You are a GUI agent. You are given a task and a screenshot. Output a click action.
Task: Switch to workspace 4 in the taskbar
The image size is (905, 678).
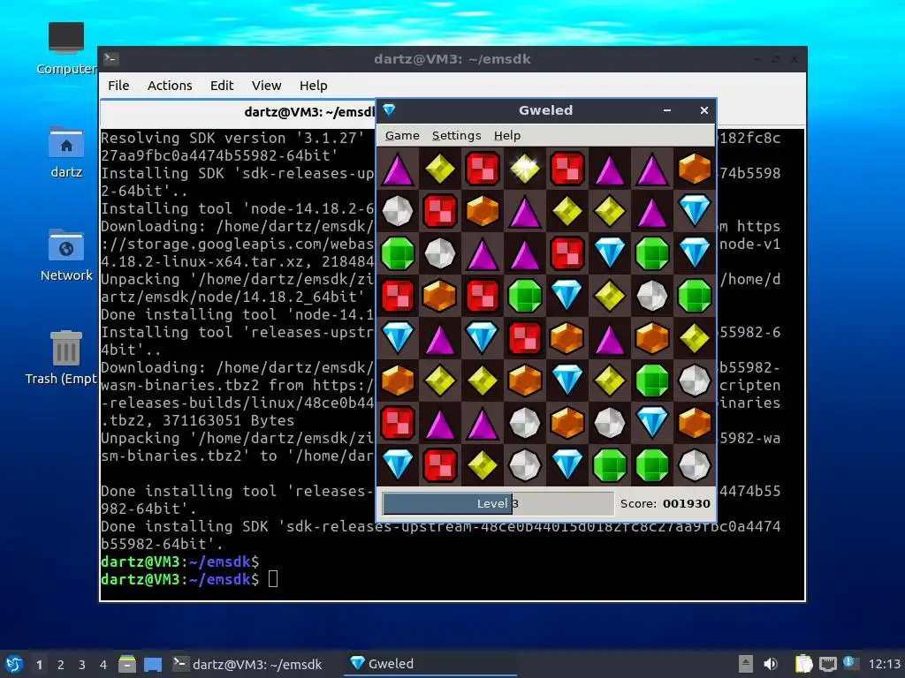coord(103,665)
